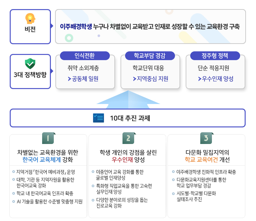Click the 한국어 교육체계 blue heading
Screen dimensions: 256x221
41,160
